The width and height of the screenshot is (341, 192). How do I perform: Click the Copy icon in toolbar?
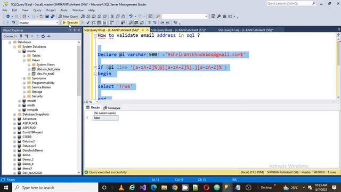pos(118,17)
